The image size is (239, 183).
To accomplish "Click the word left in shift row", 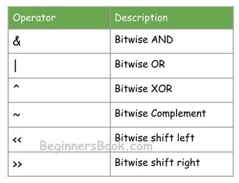I will [184, 138].
